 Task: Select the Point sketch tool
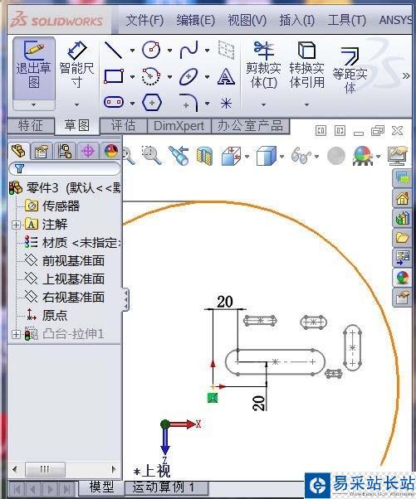(226, 103)
